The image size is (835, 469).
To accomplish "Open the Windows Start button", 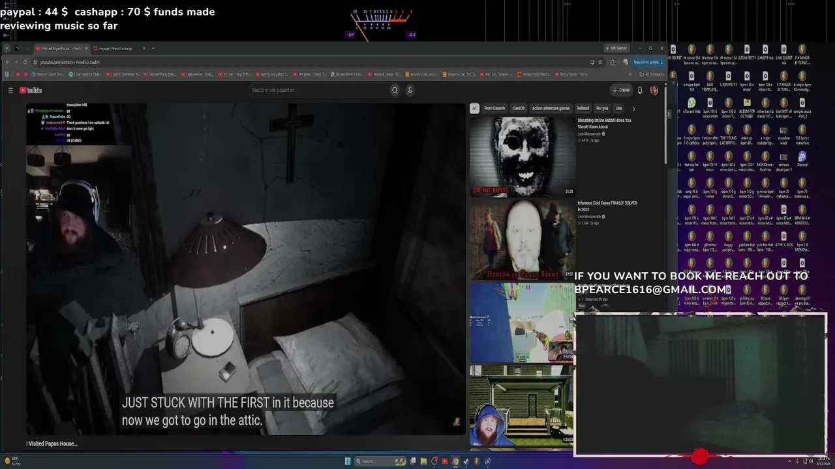I will (x=348, y=461).
